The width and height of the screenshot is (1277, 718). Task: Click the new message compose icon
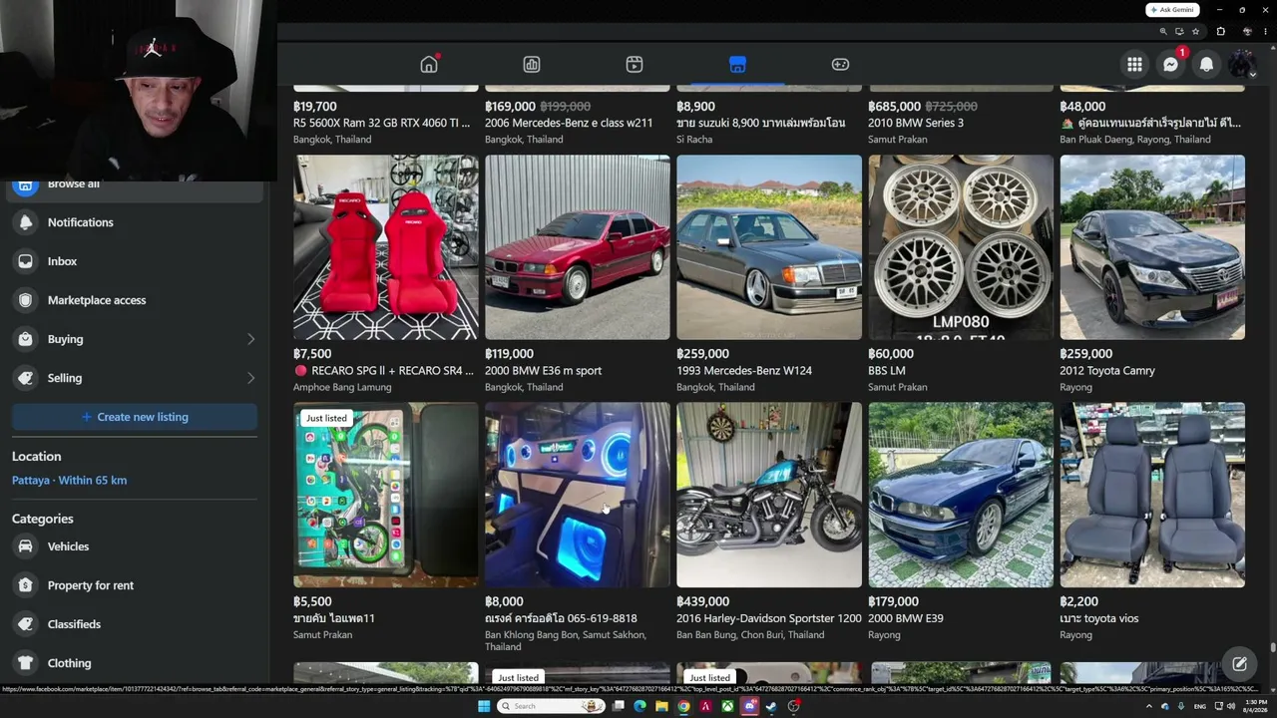1239,664
